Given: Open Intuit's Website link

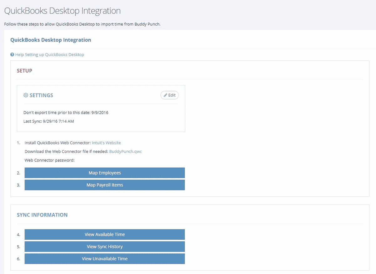Looking at the screenshot, I should pos(106,143).
